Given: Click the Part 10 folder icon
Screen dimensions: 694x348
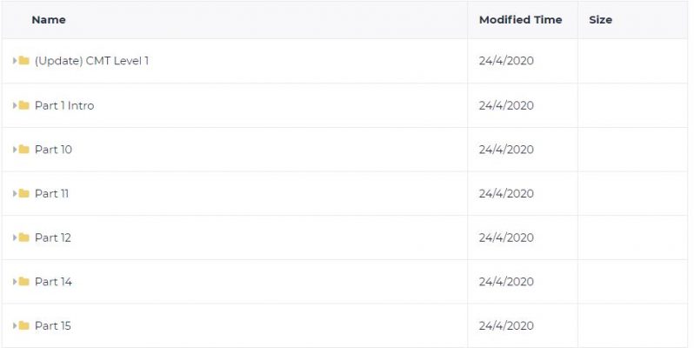Looking at the screenshot, I should click(x=23, y=150).
